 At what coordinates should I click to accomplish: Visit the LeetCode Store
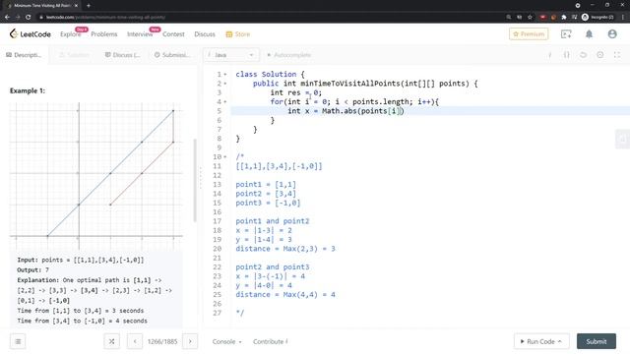pyautogui.click(x=238, y=34)
